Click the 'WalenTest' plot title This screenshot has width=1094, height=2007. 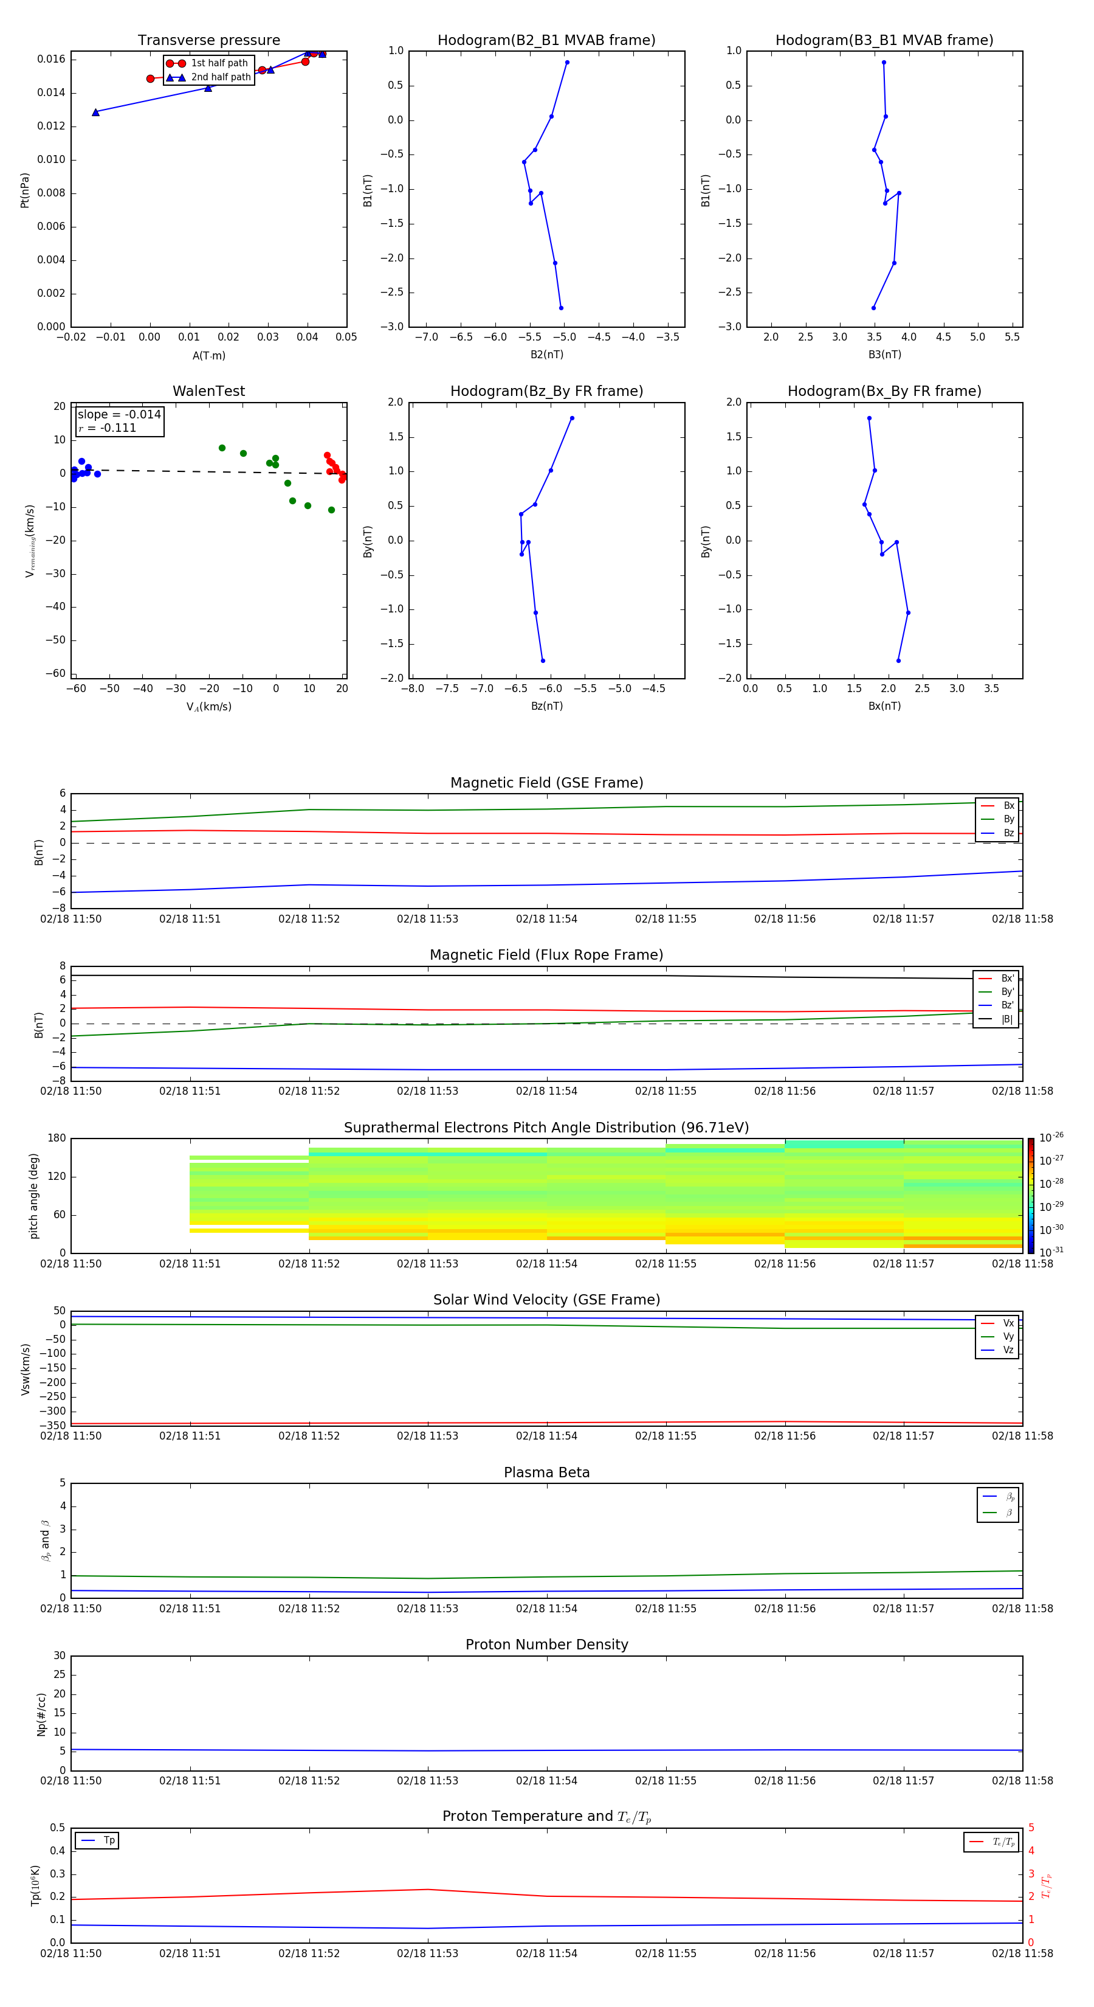tap(208, 391)
